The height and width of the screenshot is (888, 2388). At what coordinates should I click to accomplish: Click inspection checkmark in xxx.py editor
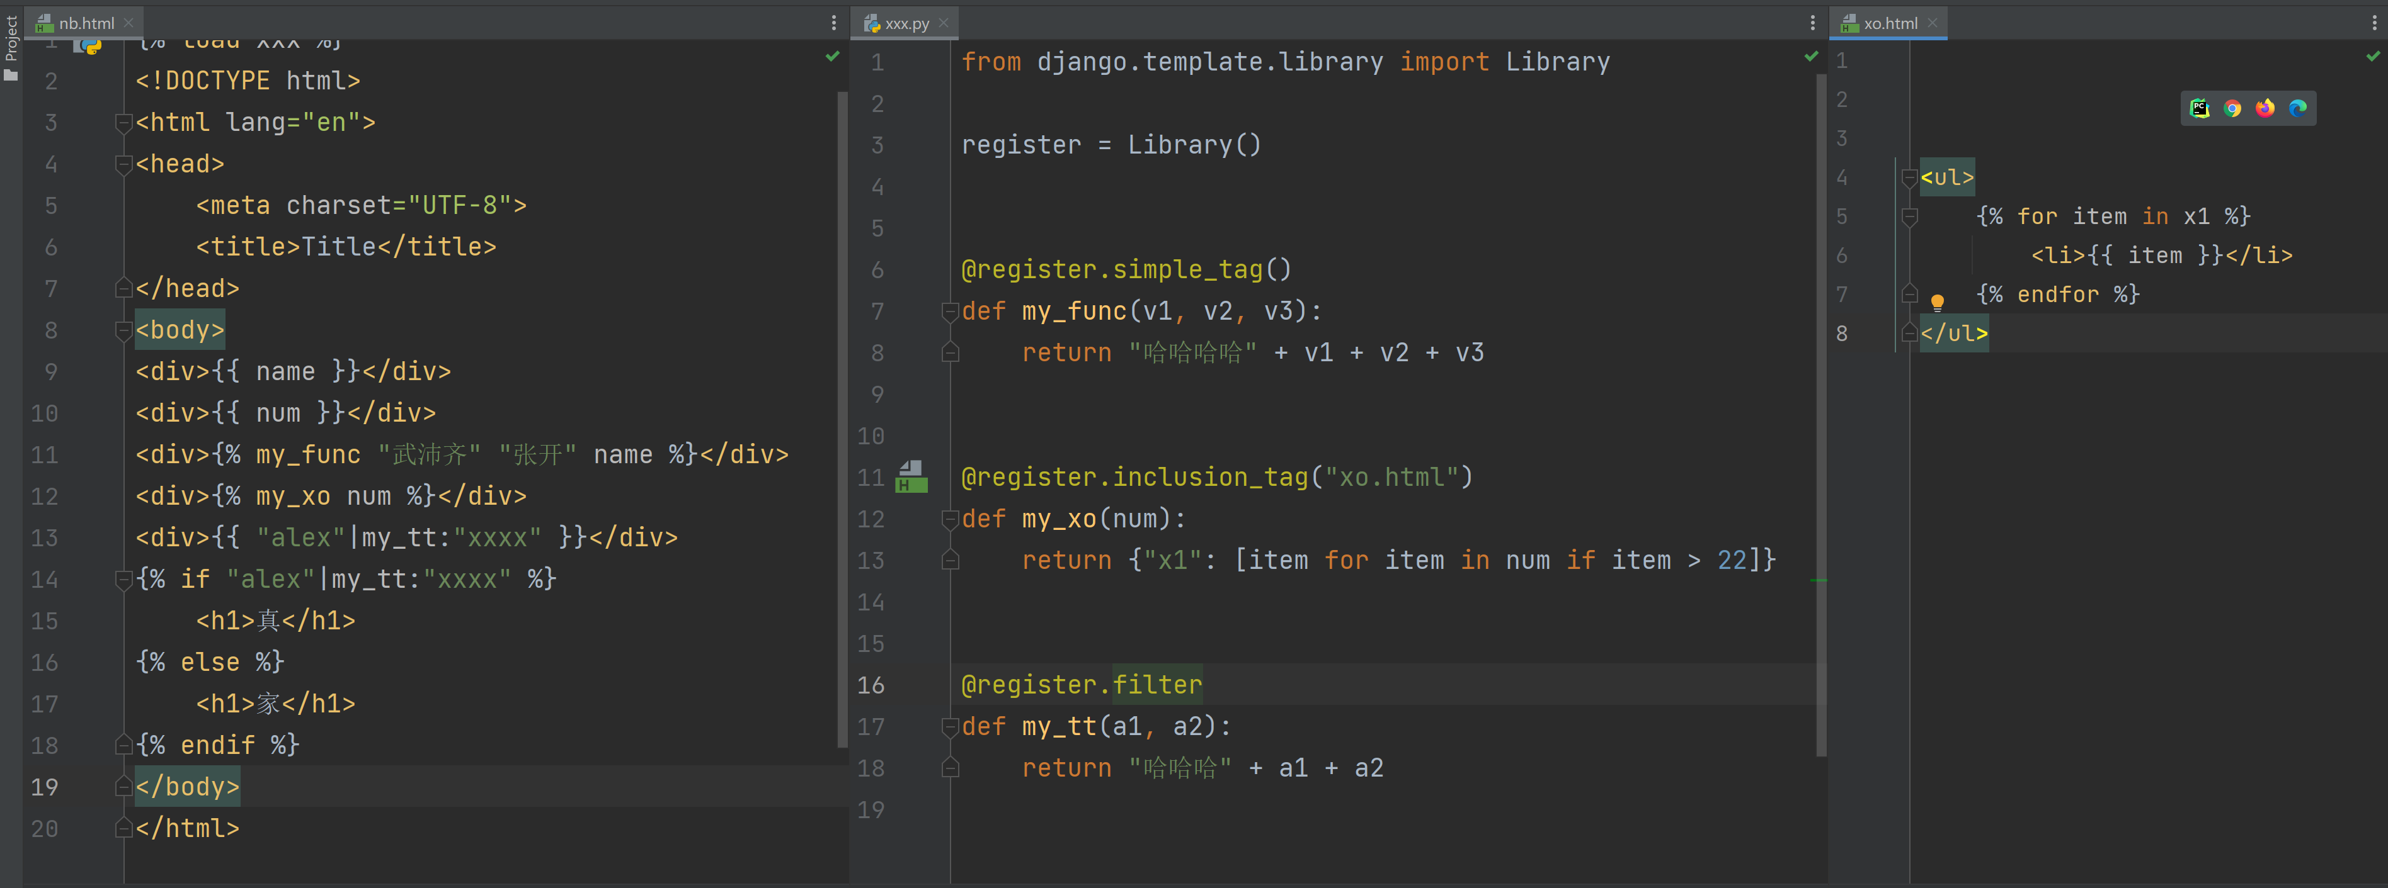point(1812,57)
